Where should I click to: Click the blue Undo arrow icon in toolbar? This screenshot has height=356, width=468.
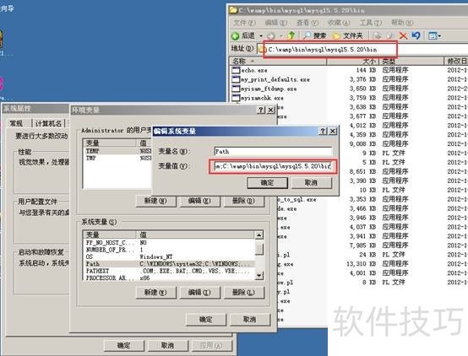(416, 35)
